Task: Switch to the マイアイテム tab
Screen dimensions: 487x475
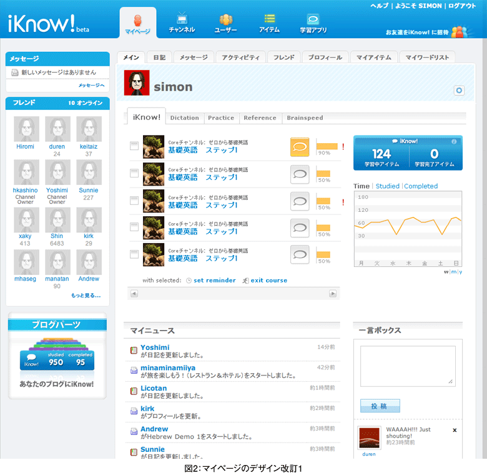Action: coord(373,57)
